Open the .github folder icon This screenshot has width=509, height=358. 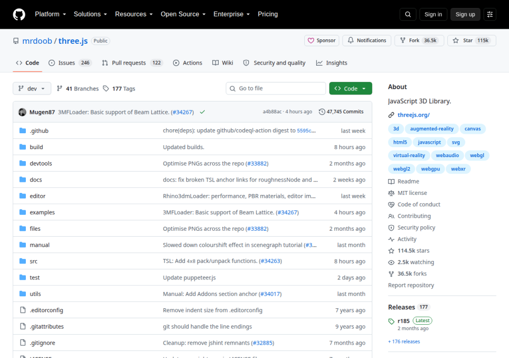[23, 131]
